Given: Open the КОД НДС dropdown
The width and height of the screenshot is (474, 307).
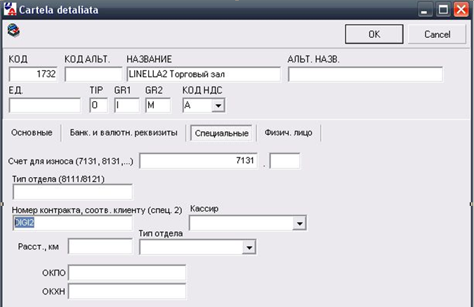Looking at the screenshot, I should click(218, 105).
